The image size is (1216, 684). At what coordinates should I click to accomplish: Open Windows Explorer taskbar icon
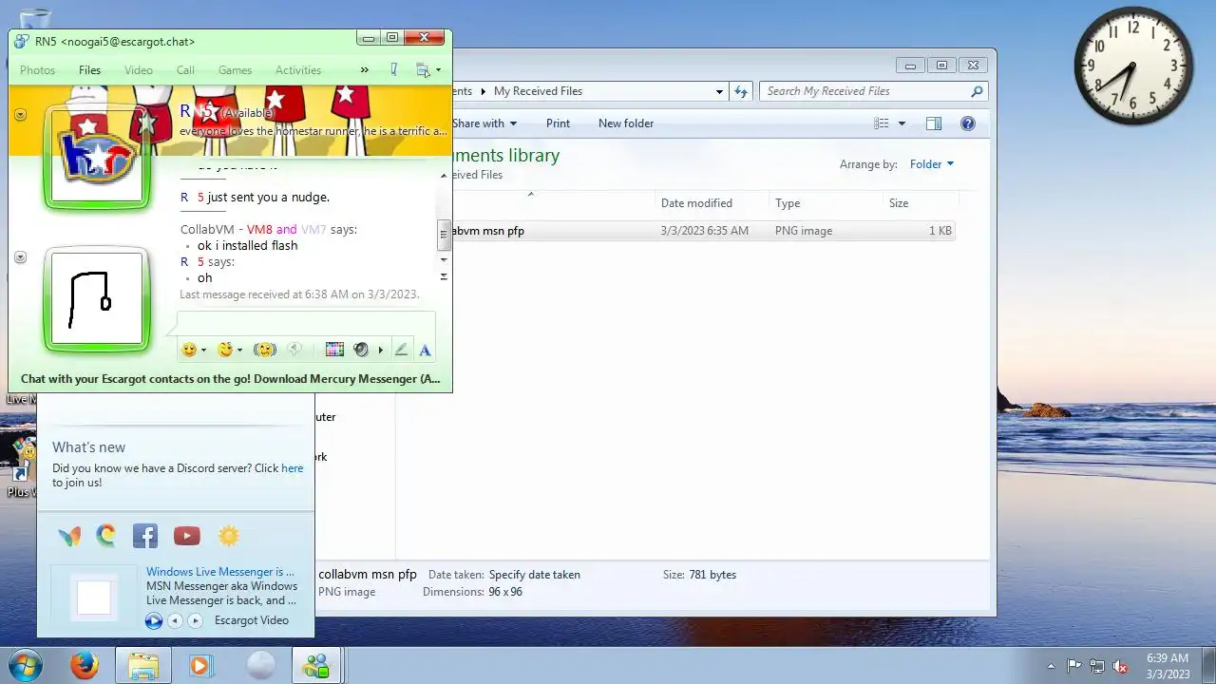click(x=143, y=665)
